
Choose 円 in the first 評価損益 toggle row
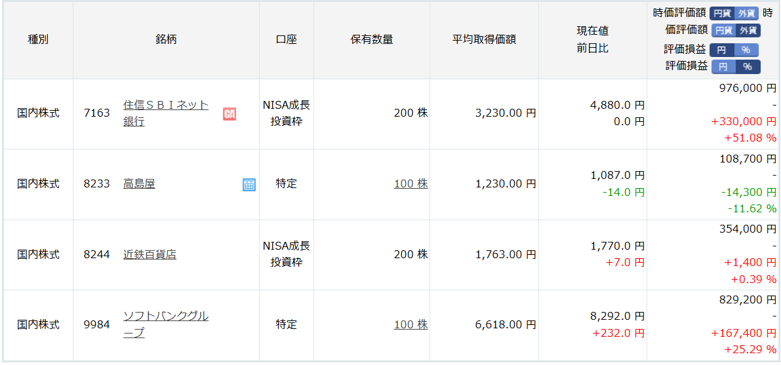click(x=721, y=50)
